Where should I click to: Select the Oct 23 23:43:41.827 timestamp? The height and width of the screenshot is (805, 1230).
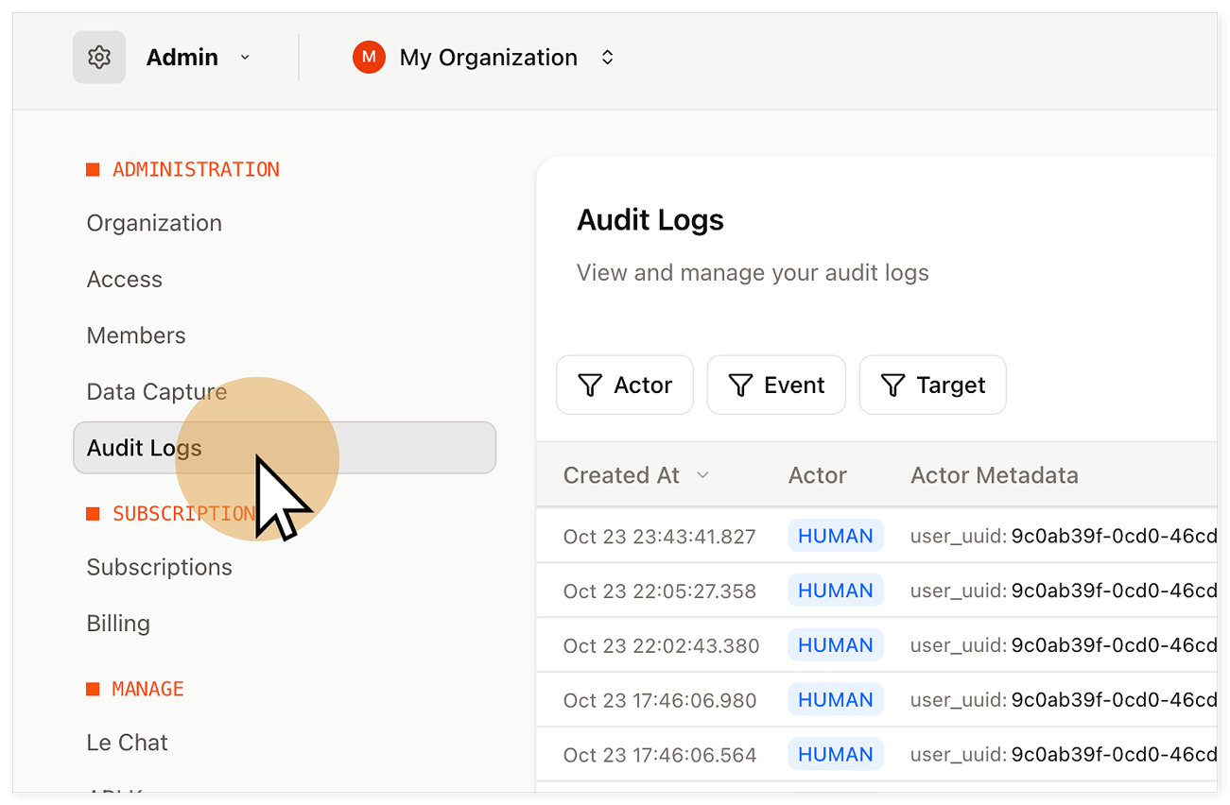tap(660, 537)
